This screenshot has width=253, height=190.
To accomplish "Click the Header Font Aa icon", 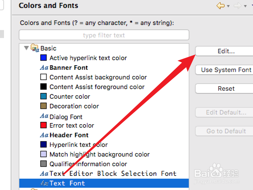I will pos(44,135).
